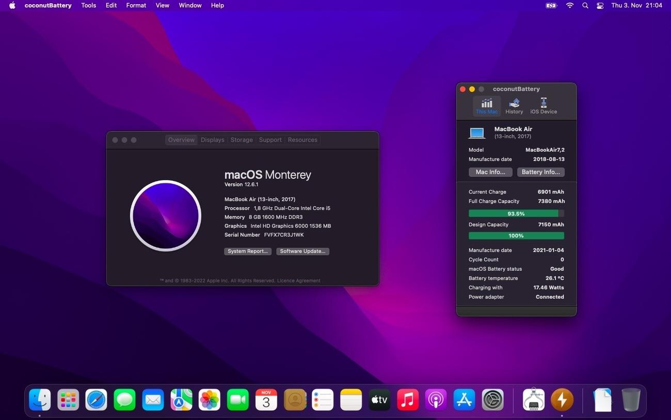Open the Help menu

pos(217,5)
